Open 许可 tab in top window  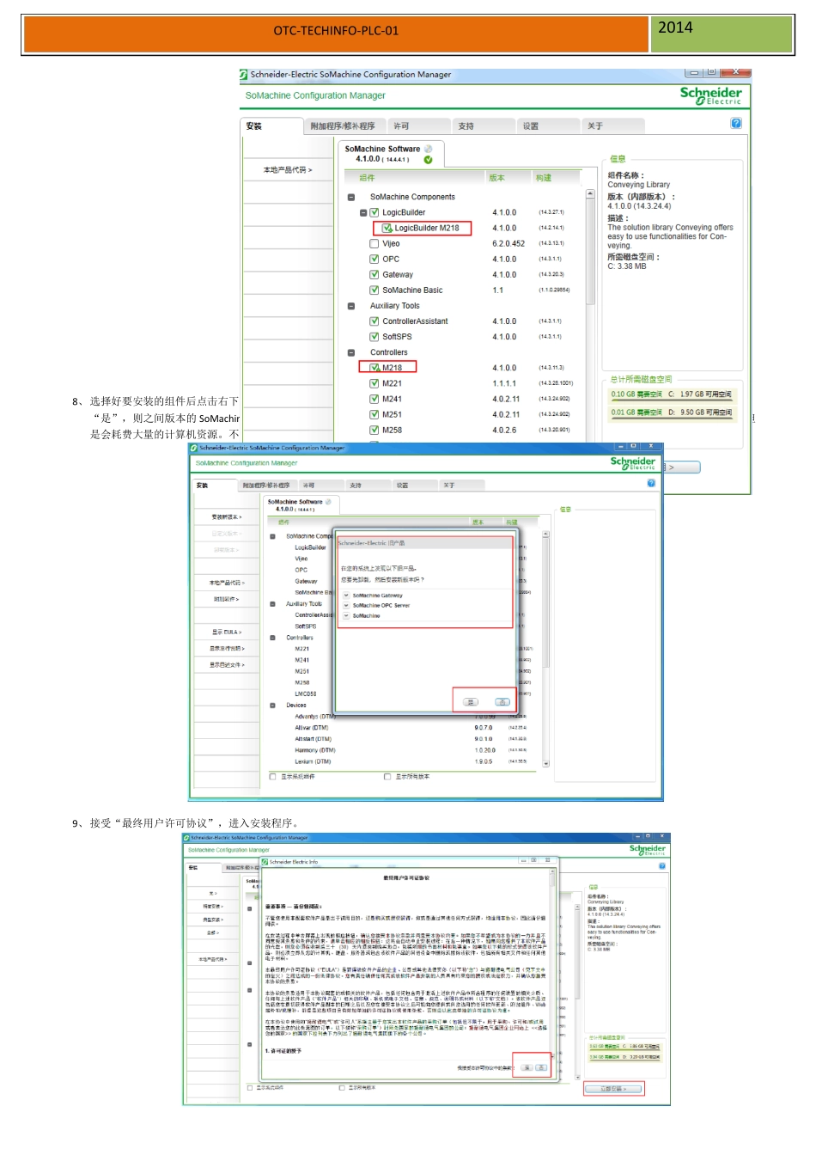click(419, 126)
